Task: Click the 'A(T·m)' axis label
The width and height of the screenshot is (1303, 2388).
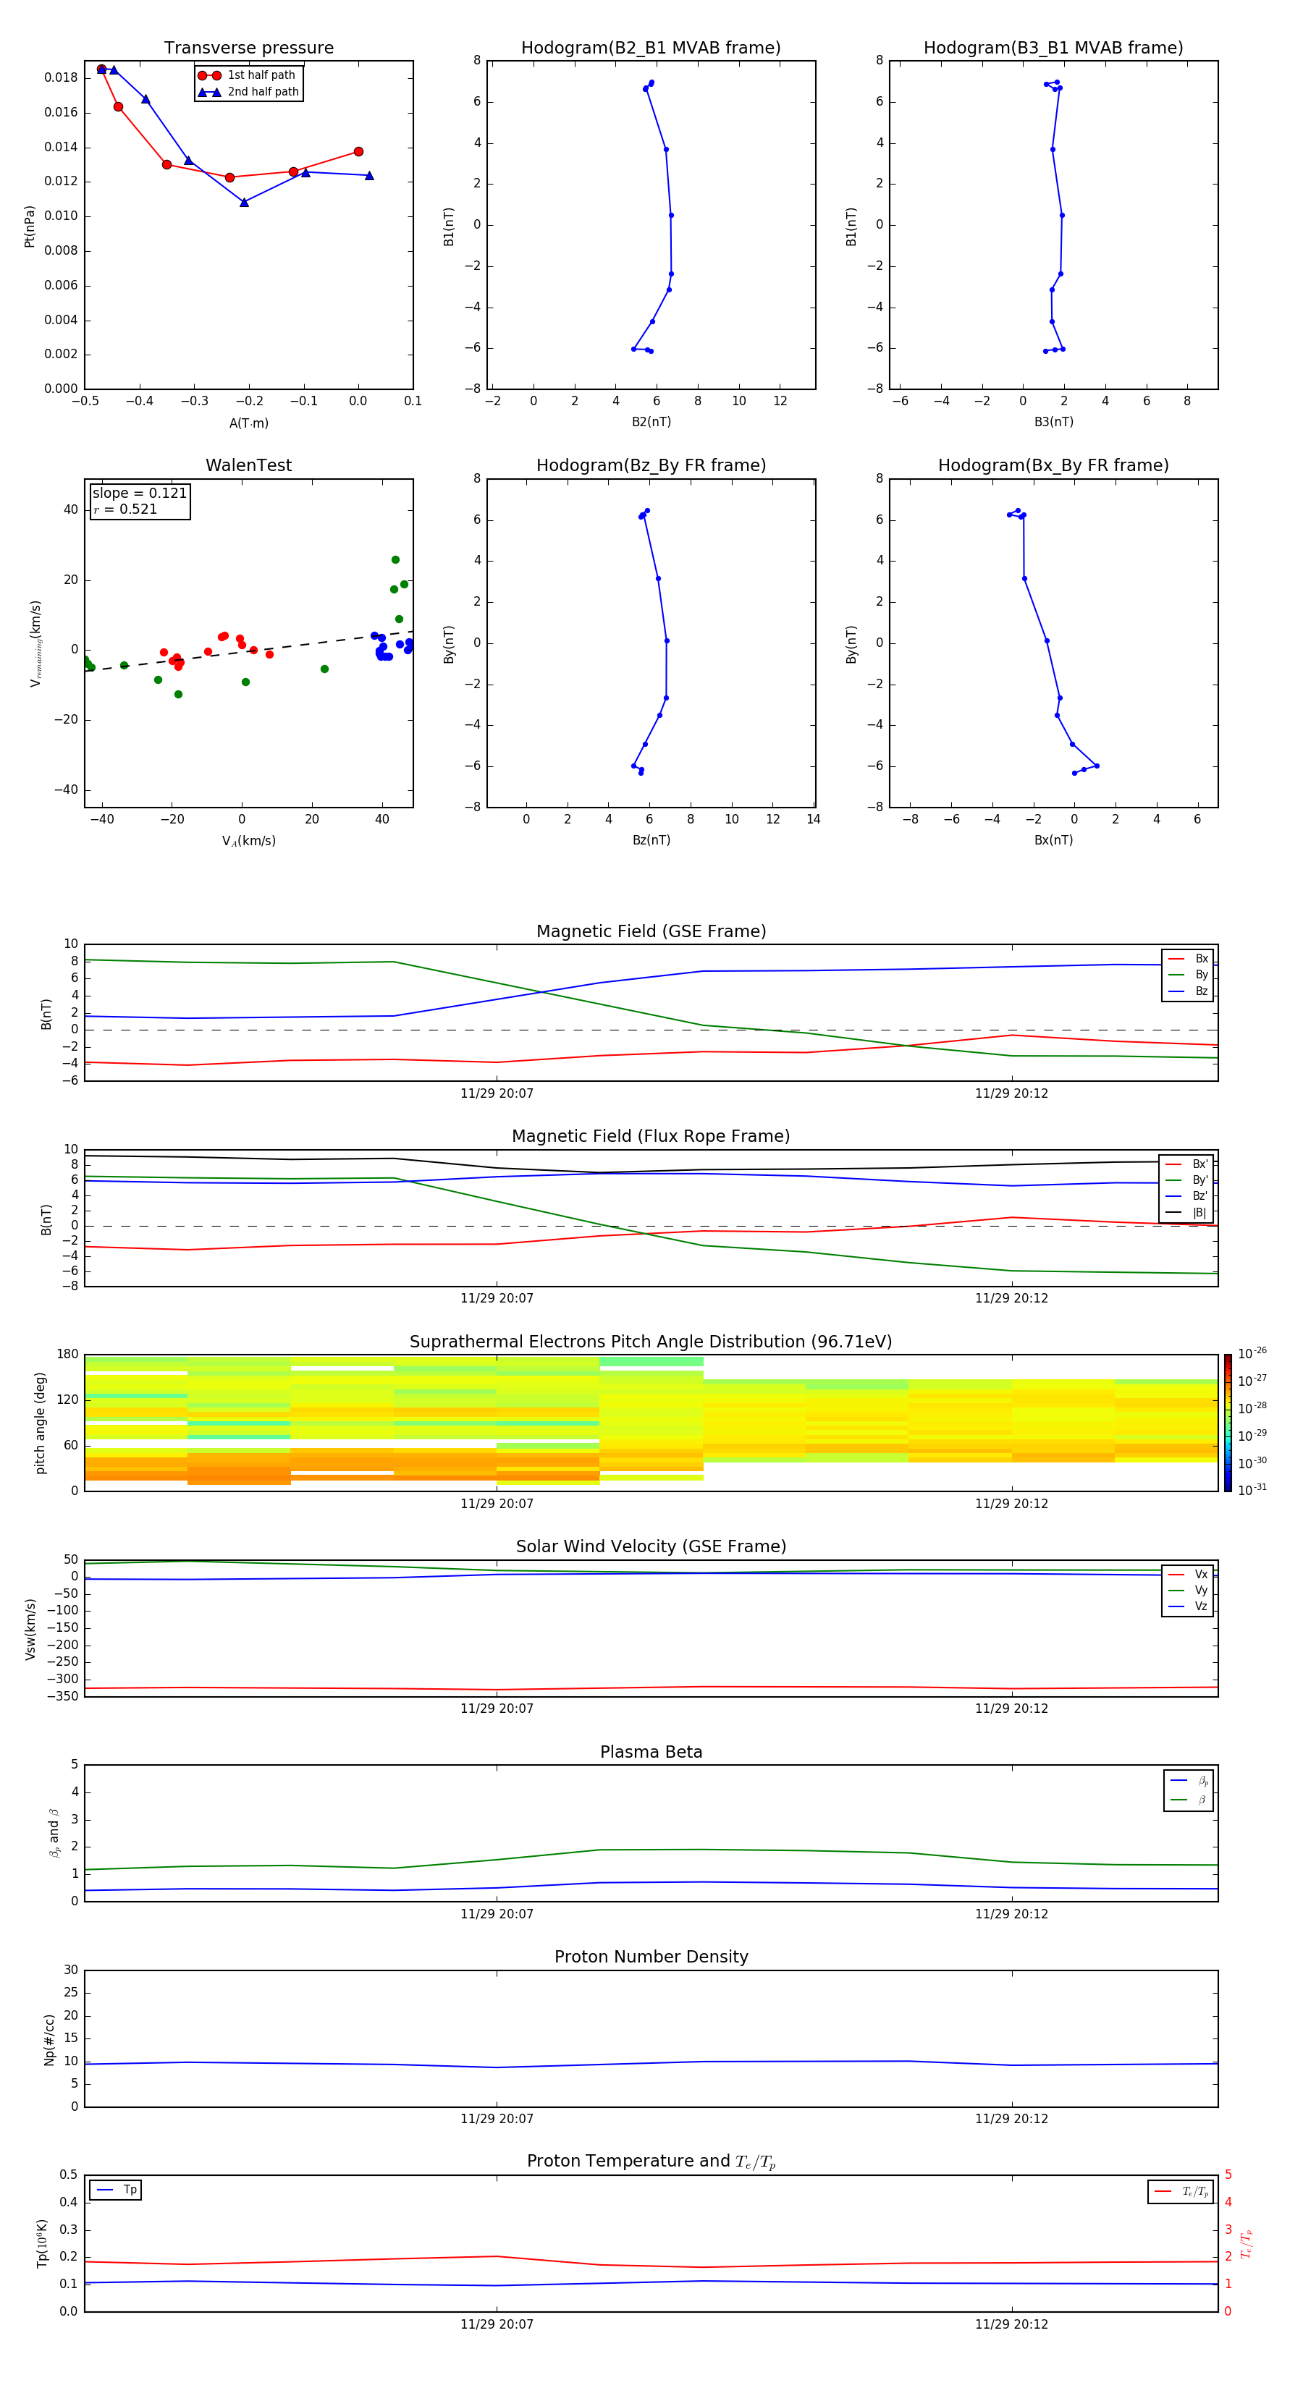Action: pos(248,423)
